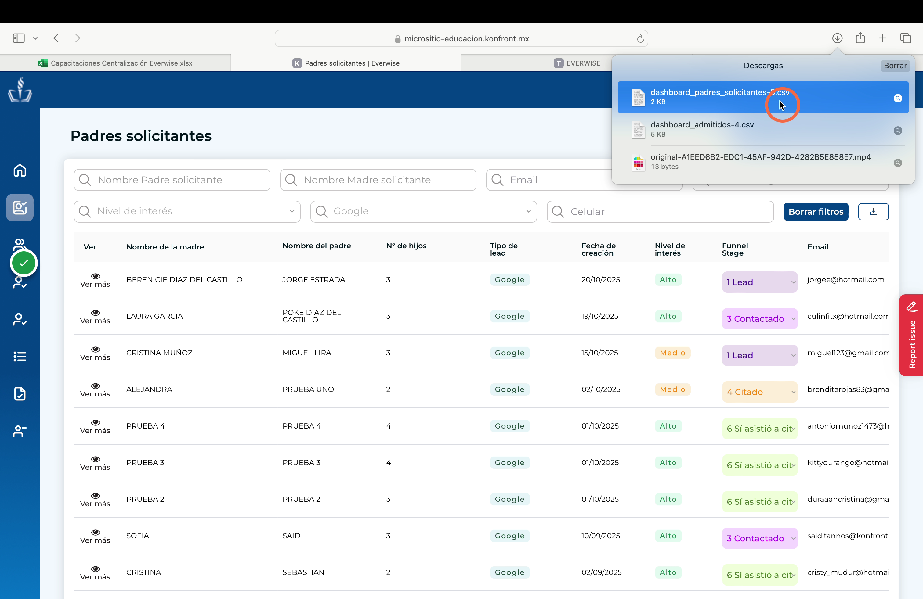Expand Funnel Stage dropdown for LAURA GARCIA
This screenshot has width=923, height=599.
click(x=759, y=318)
